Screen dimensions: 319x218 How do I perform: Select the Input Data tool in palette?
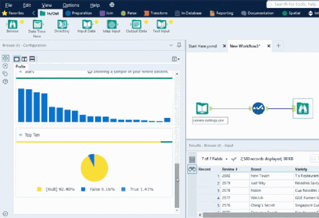87,26
